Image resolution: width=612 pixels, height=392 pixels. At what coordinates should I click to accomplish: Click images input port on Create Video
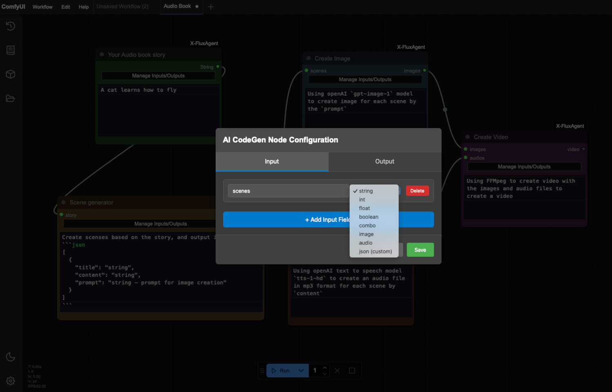point(465,149)
